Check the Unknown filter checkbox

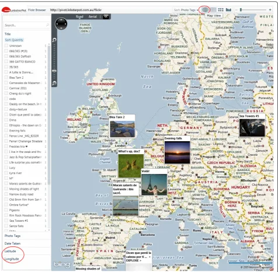point(6,46)
